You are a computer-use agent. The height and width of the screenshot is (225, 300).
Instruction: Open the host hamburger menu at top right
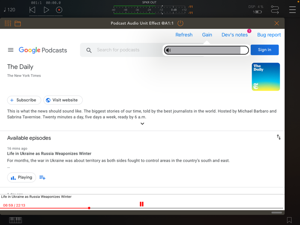tap(293, 9)
